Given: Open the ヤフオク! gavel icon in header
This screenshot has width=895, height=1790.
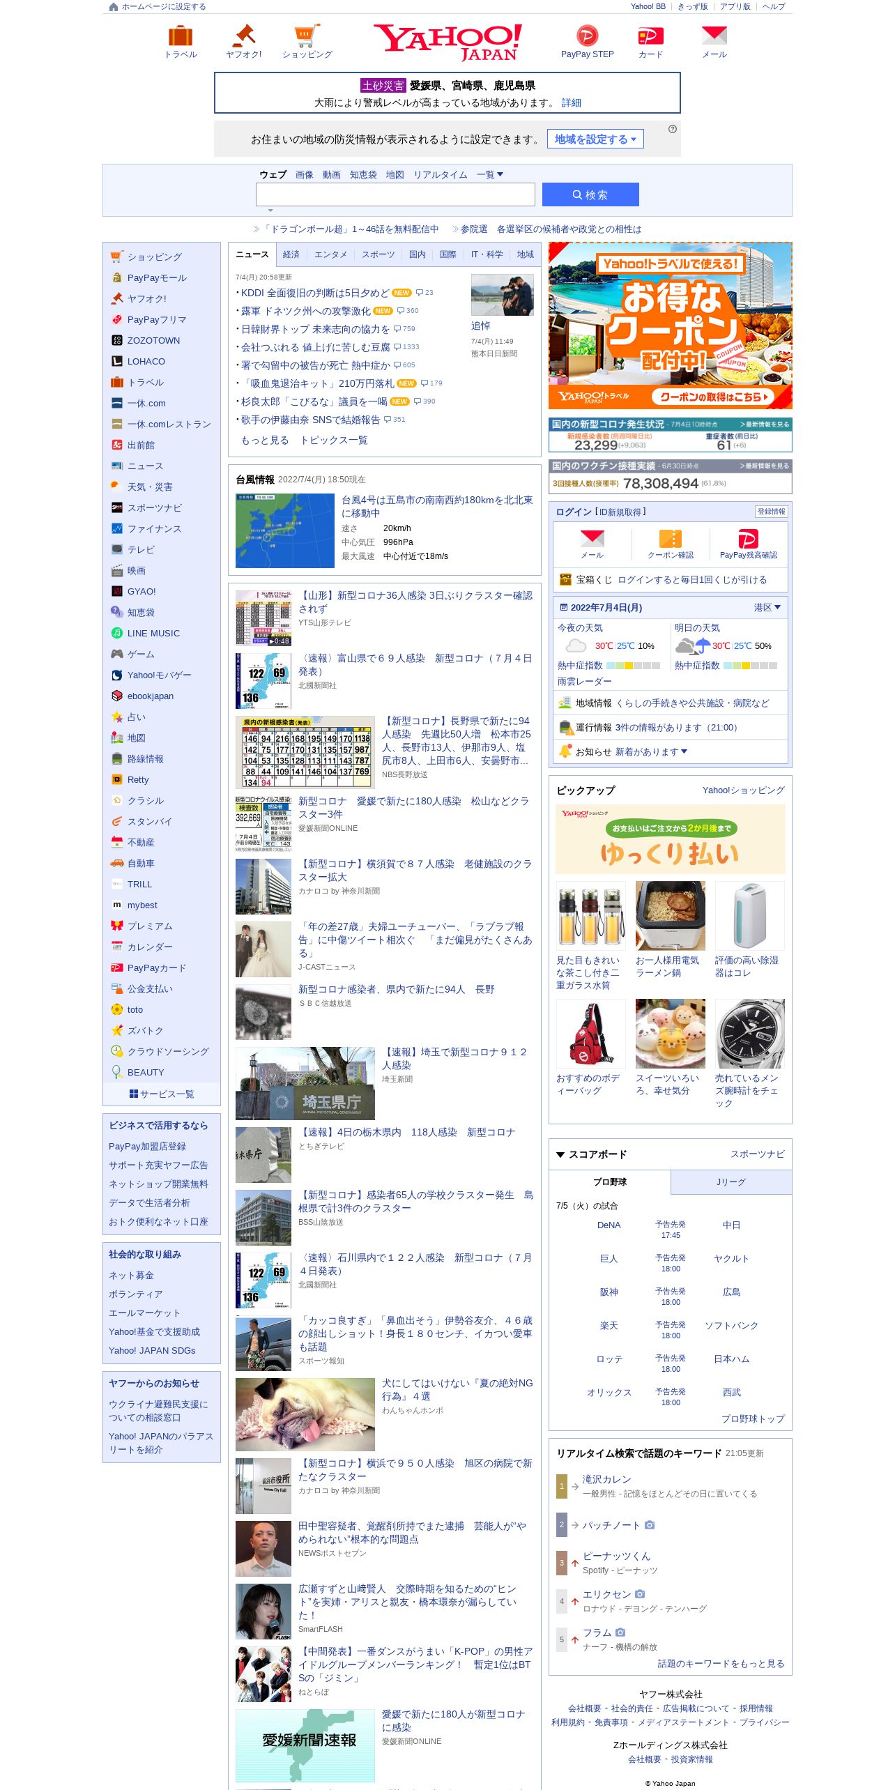Looking at the screenshot, I should (244, 36).
